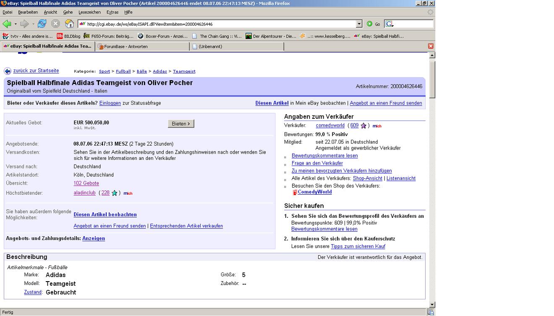Screen dimensions: 554x316
Task: Click the 'mich' icon beside comedyworld
Action: tap(377, 126)
